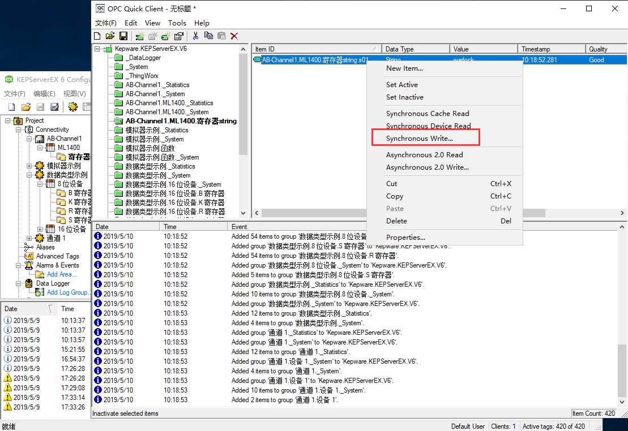This screenshot has width=628, height=431.
Task: Choose Asynchronous 2.0 Read from context menu
Action: pos(445,155)
